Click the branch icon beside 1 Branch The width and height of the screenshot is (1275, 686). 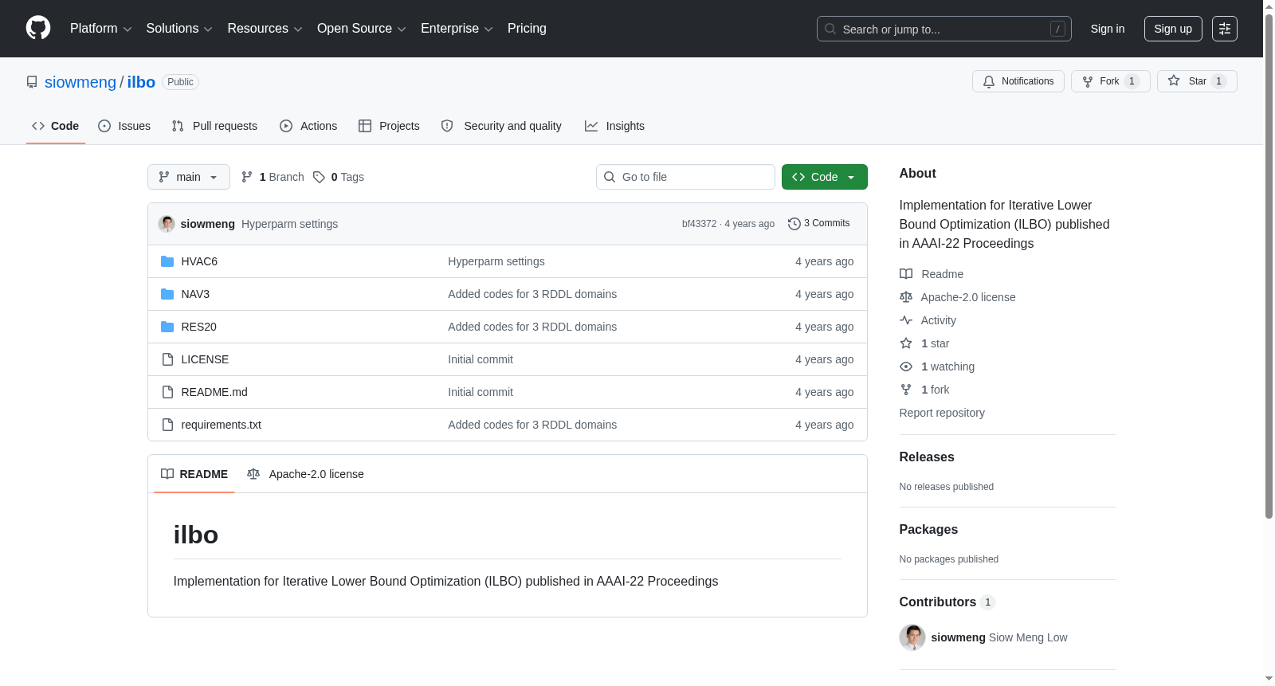click(247, 177)
